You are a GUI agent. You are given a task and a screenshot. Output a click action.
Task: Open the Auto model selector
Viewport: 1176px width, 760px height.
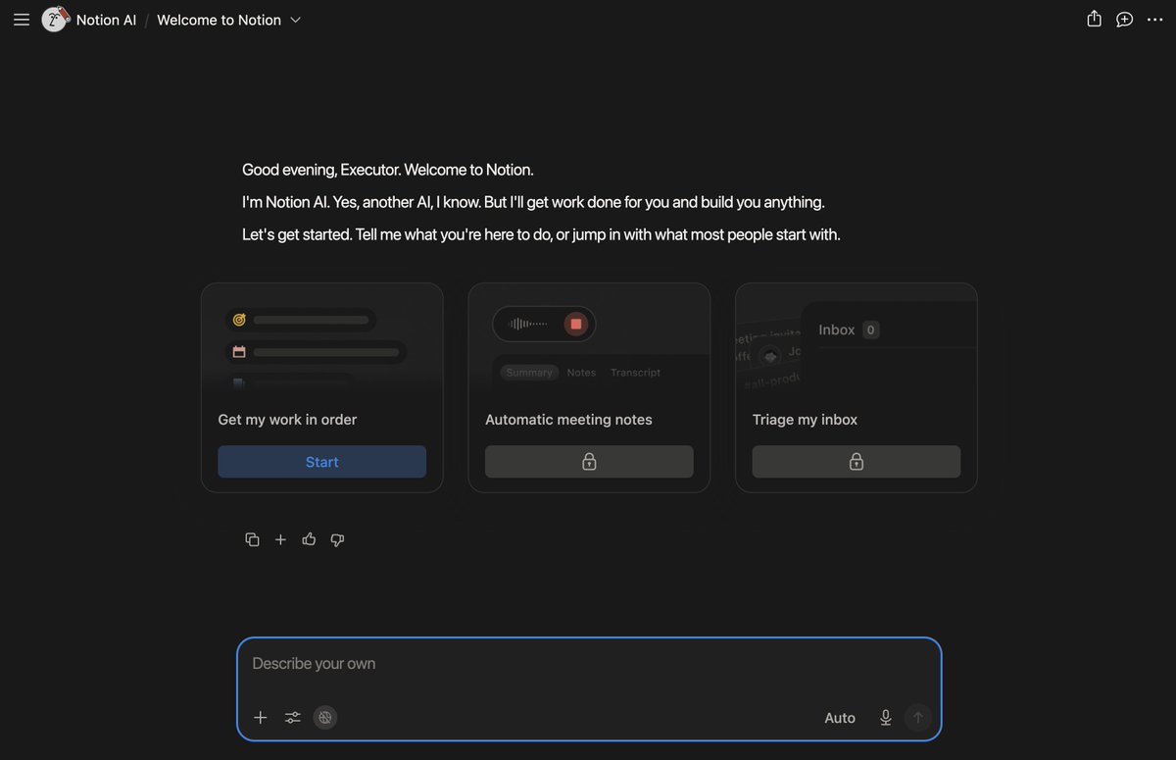(x=840, y=718)
